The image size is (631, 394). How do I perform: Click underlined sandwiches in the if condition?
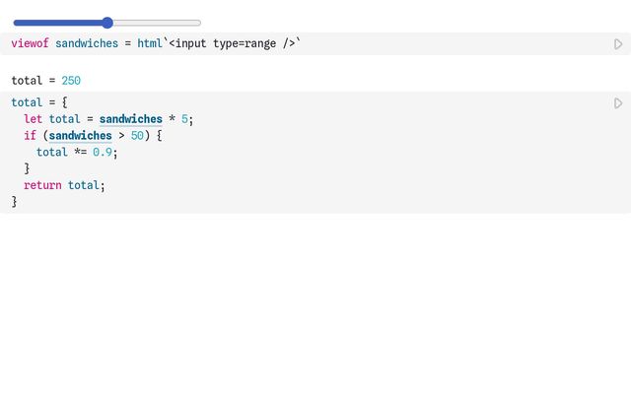80,136
